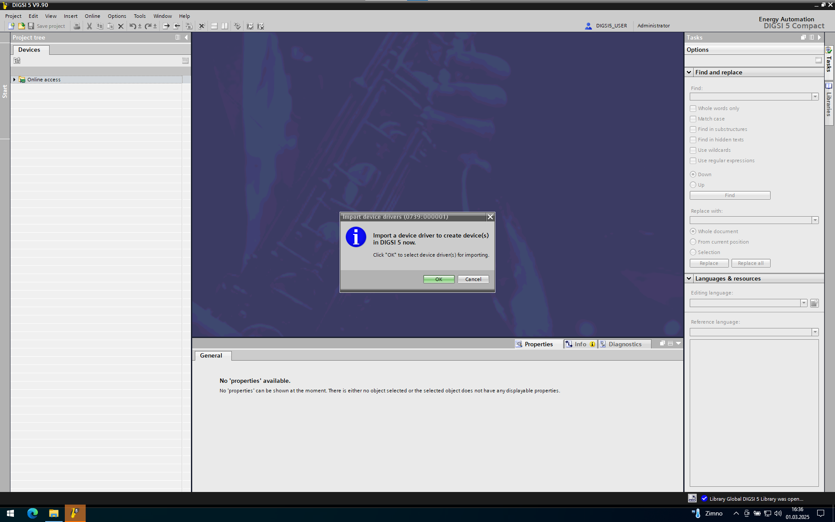Split editor space vertically icon

(224, 26)
